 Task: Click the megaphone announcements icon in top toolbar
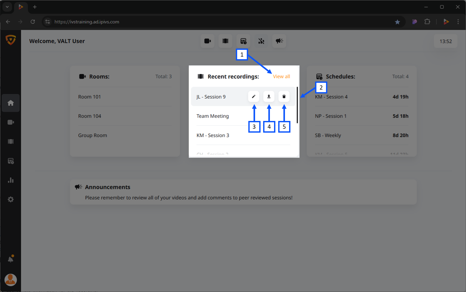pos(279,41)
